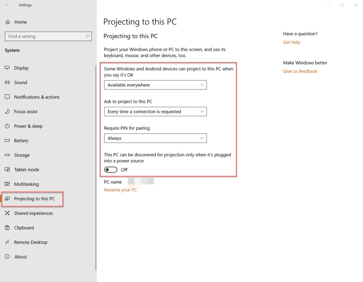Viewport: 363px width, 282px height.
Task: Click the Power & sleep icon
Action: pyautogui.click(x=7, y=126)
